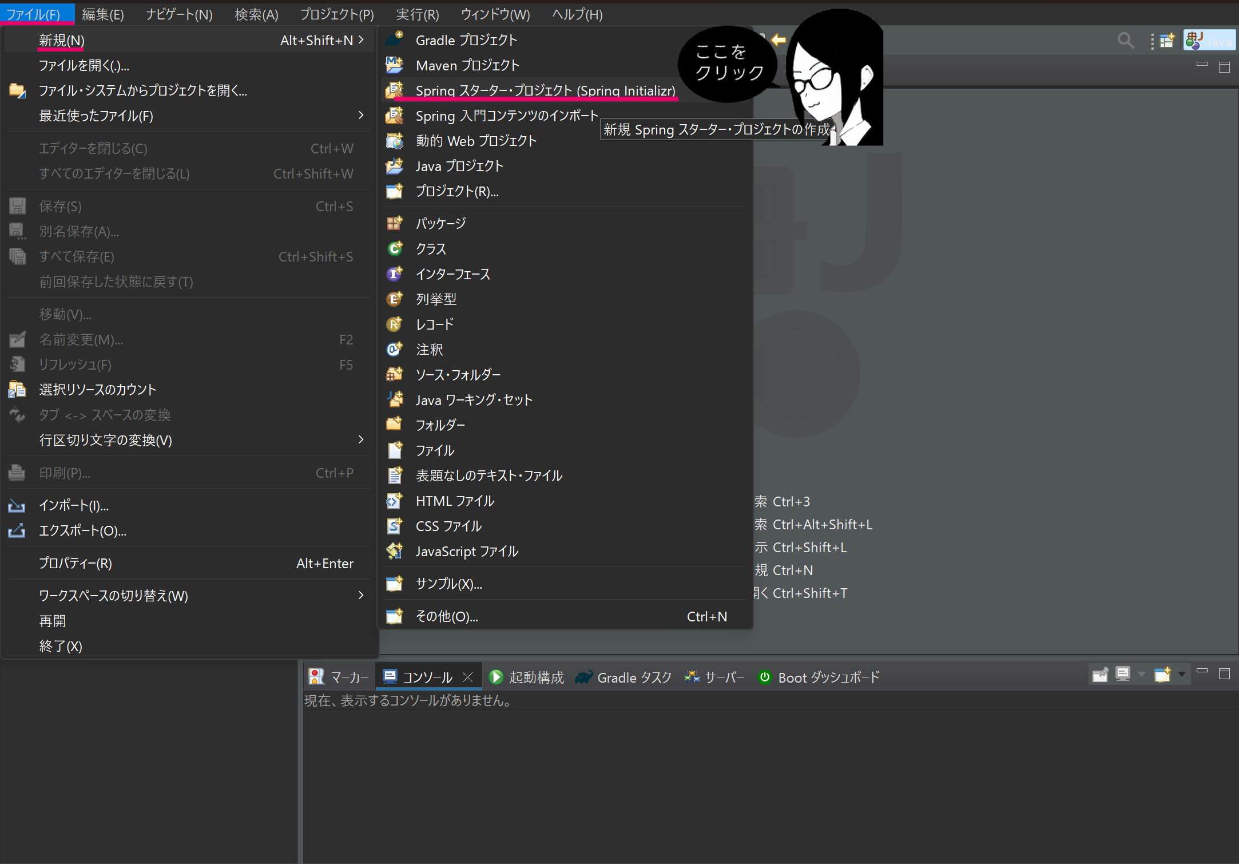Image resolution: width=1239 pixels, height=864 pixels.
Task: Open the console display selection icon
Action: tap(1123, 675)
